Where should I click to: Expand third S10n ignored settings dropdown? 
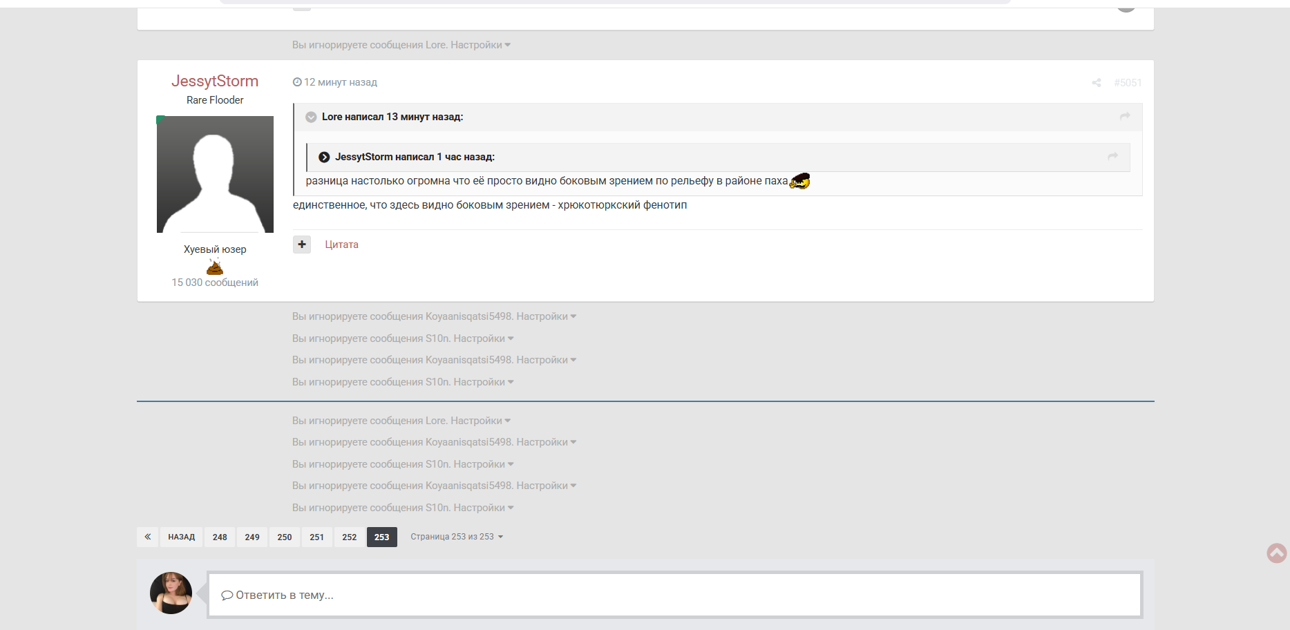click(483, 464)
